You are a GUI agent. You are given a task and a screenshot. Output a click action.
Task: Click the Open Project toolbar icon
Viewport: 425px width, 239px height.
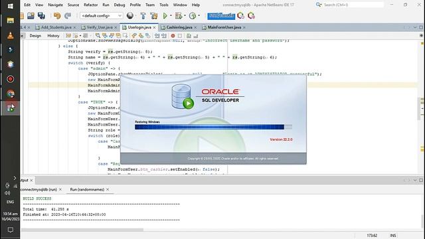31,16
